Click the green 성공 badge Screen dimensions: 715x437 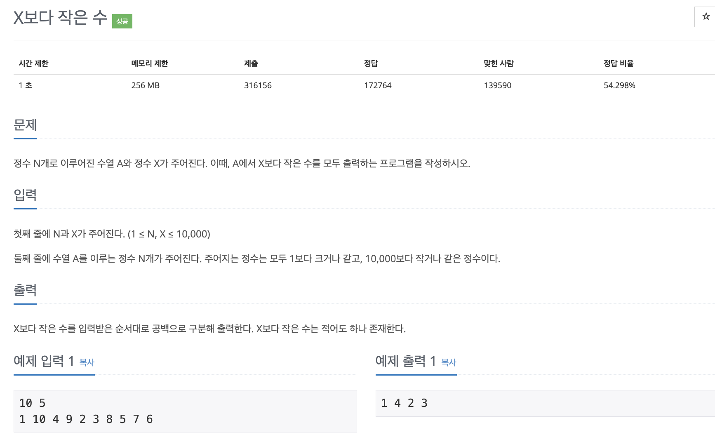[122, 21]
